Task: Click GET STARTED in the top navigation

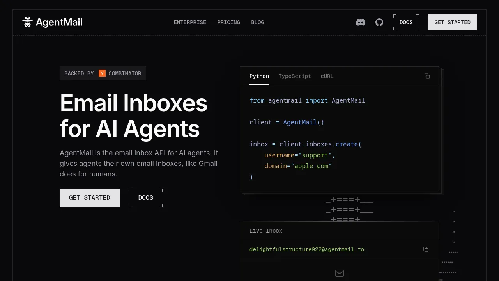Action: (x=452, y=22)
